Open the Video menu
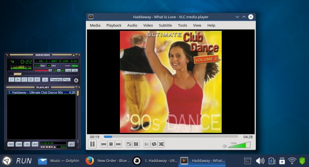The height and width of the screenshot is (167, 309). [148, 25]
